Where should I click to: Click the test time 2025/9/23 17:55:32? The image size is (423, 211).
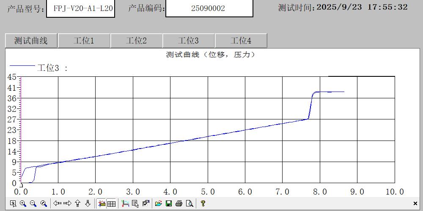[x=362, y=7]
